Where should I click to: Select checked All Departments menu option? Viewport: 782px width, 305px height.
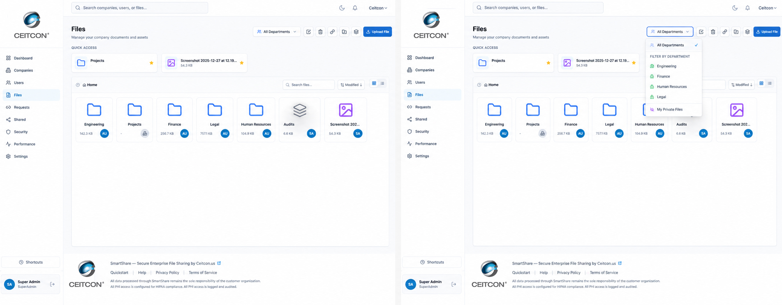674,45
